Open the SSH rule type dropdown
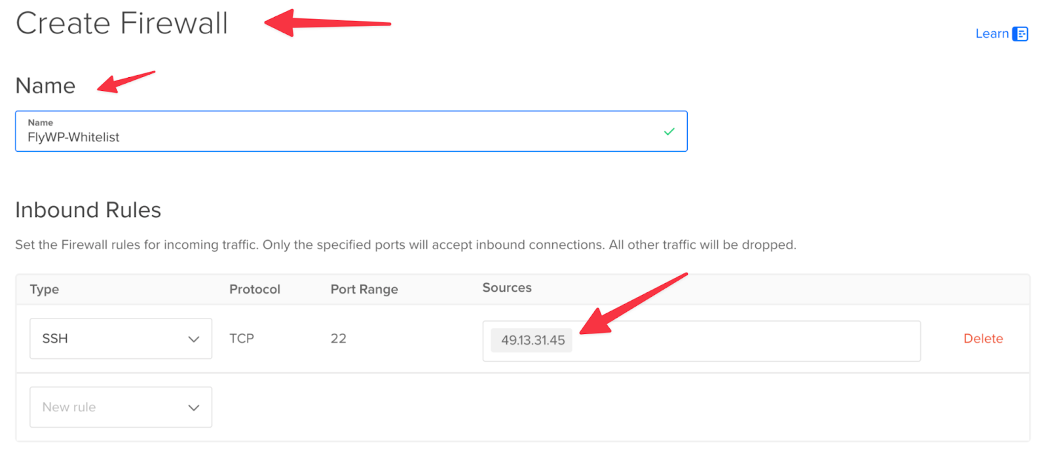The height and width of the screenshot is (463, 1048). [x=121, y=339]
